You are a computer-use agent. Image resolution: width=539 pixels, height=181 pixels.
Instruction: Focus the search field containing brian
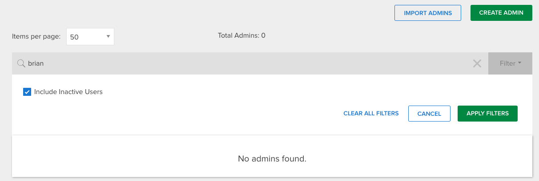(x=250, y=63)
